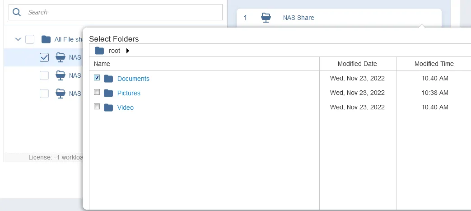Screen dimensions: 471x211
Task: Collapse the All File shares tree
Action: pos(18,39)
